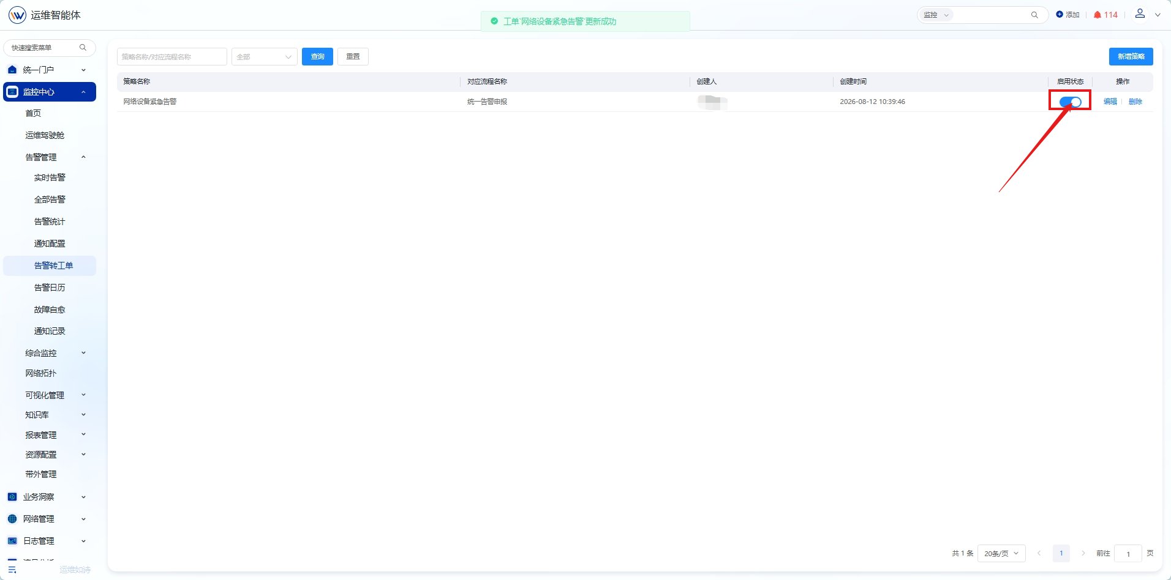
Task: Click the 业务洞察 sidebar icon
Action: (x=12, y=497)
